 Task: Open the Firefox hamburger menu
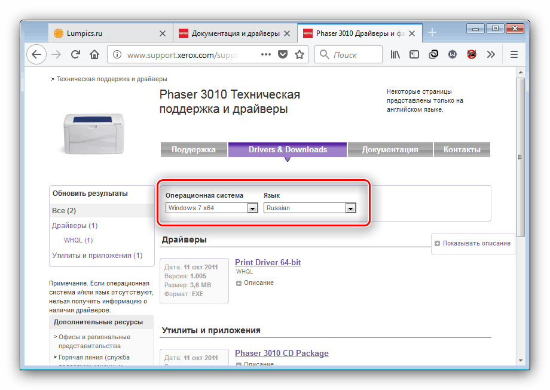pyautogui.click(x=514, y=54)
